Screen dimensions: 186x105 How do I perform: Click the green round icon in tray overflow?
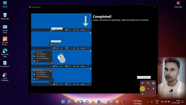tap(143, 94)
